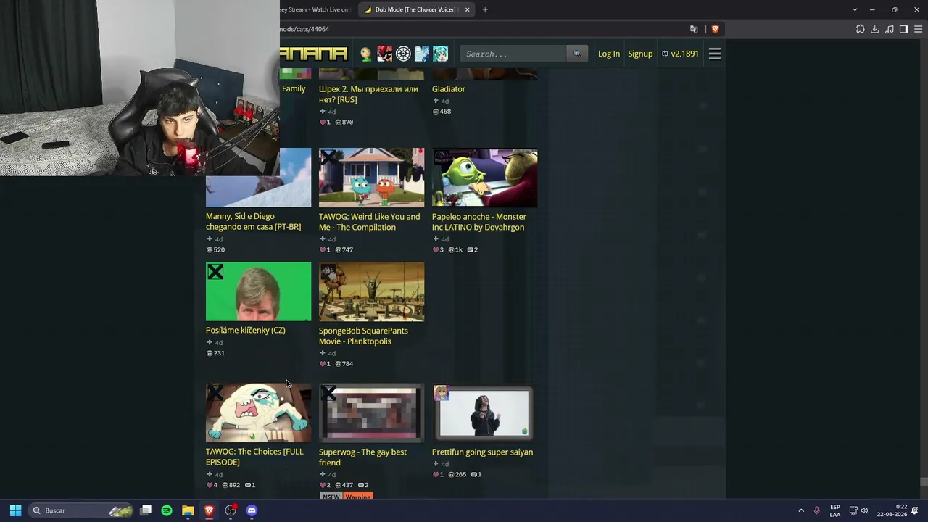Click the v2.1891 version link
The image size is (928, 522).
(x=680, y=54)
